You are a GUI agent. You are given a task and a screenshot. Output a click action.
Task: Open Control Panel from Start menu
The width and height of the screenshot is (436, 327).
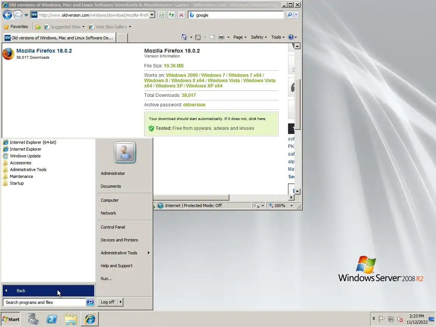tap(125, 227)
